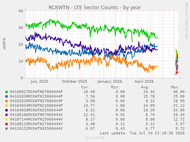
Task: Select legend label 04101038RCKWTN15060444P
Action: point(36,96)
